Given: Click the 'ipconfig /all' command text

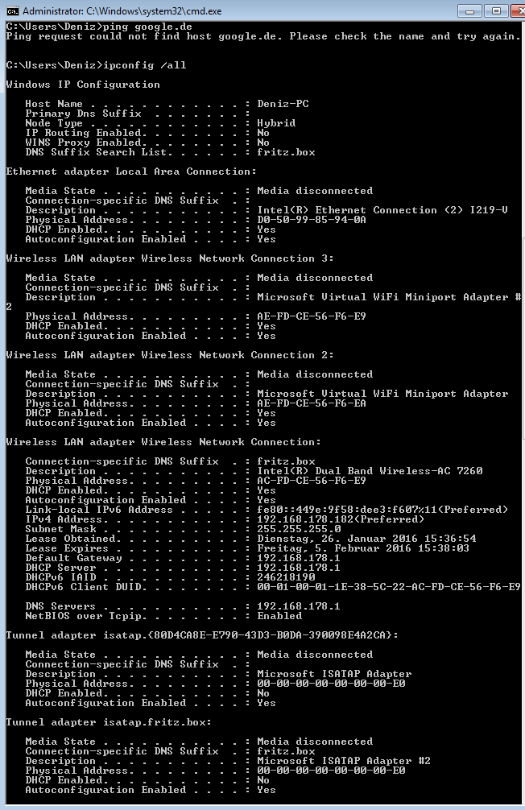Looking at the screenshot, I should [145, 65].
